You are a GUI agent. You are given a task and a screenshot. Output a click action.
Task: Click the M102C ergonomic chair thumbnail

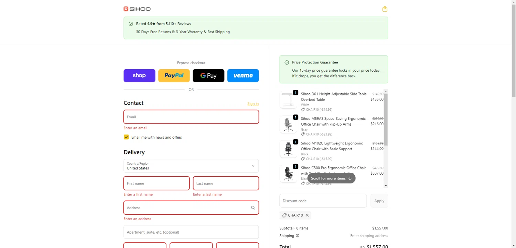288,149
